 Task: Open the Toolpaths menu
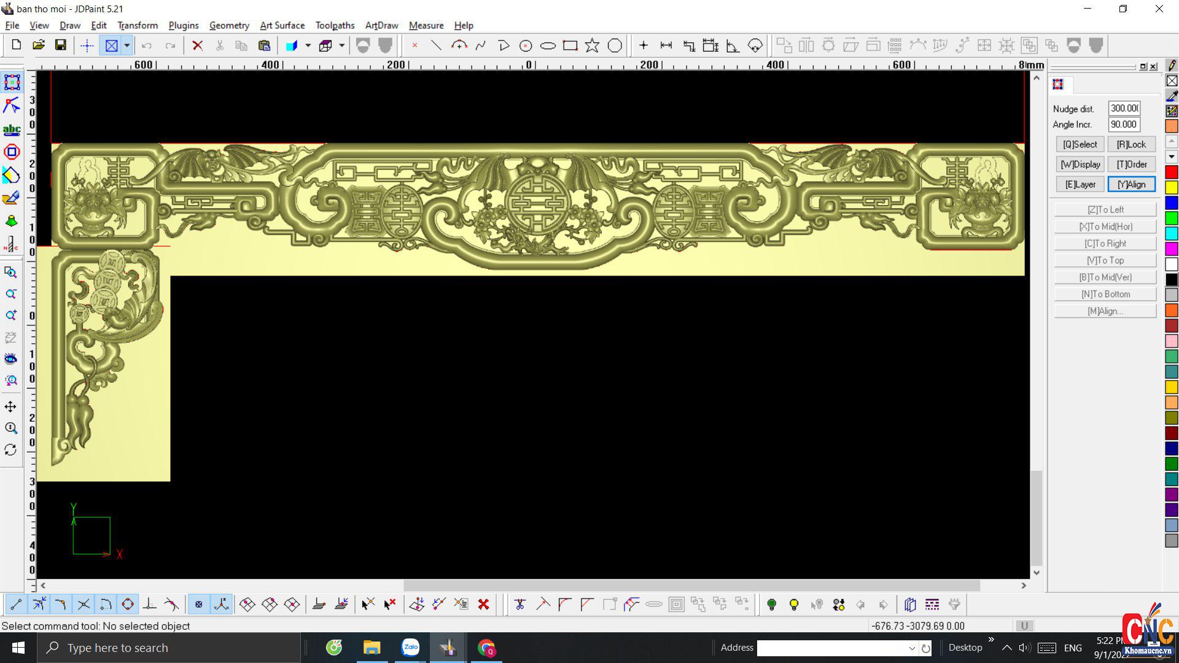pos(335,25)
